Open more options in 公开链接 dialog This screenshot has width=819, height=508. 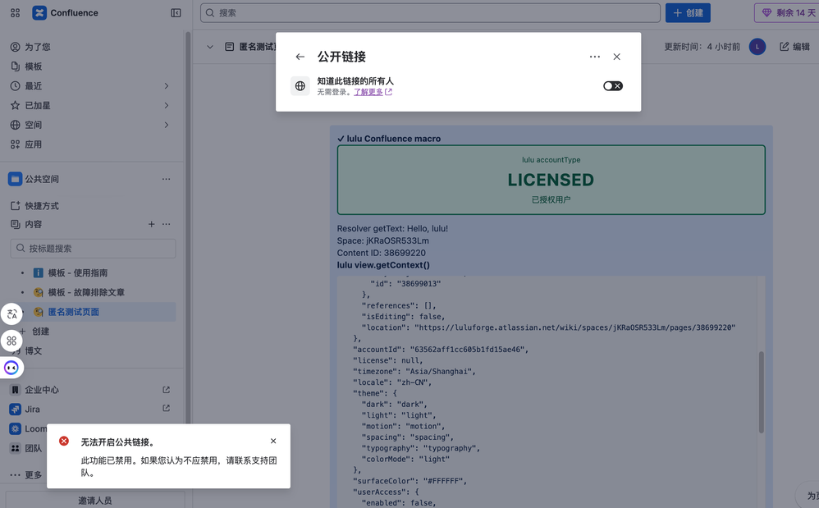coord(594,57)
